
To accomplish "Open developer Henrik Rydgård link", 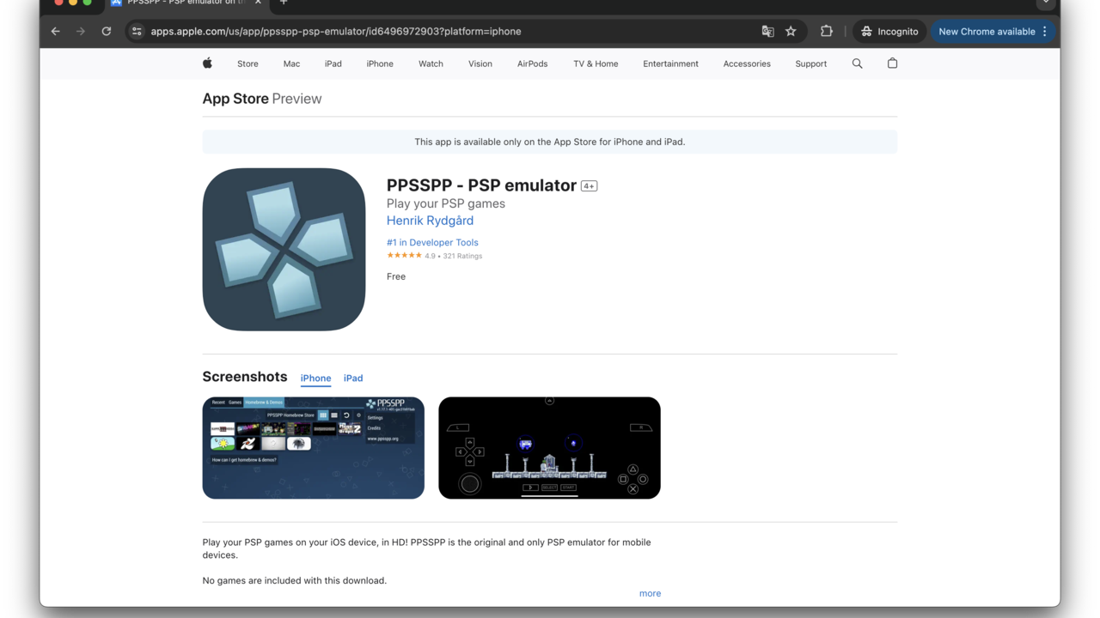I will [x=430, y=221].
